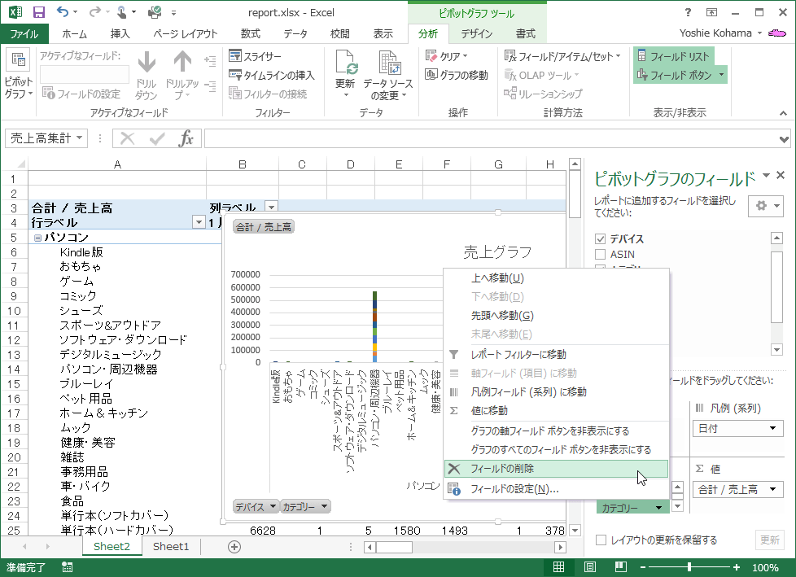Click タイムラインの挿入
The width and height of the screenshot is (796, 577).
(272, 75)
